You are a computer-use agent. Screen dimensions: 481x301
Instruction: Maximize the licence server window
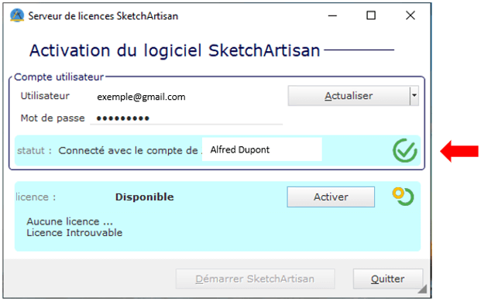[371, 15]
